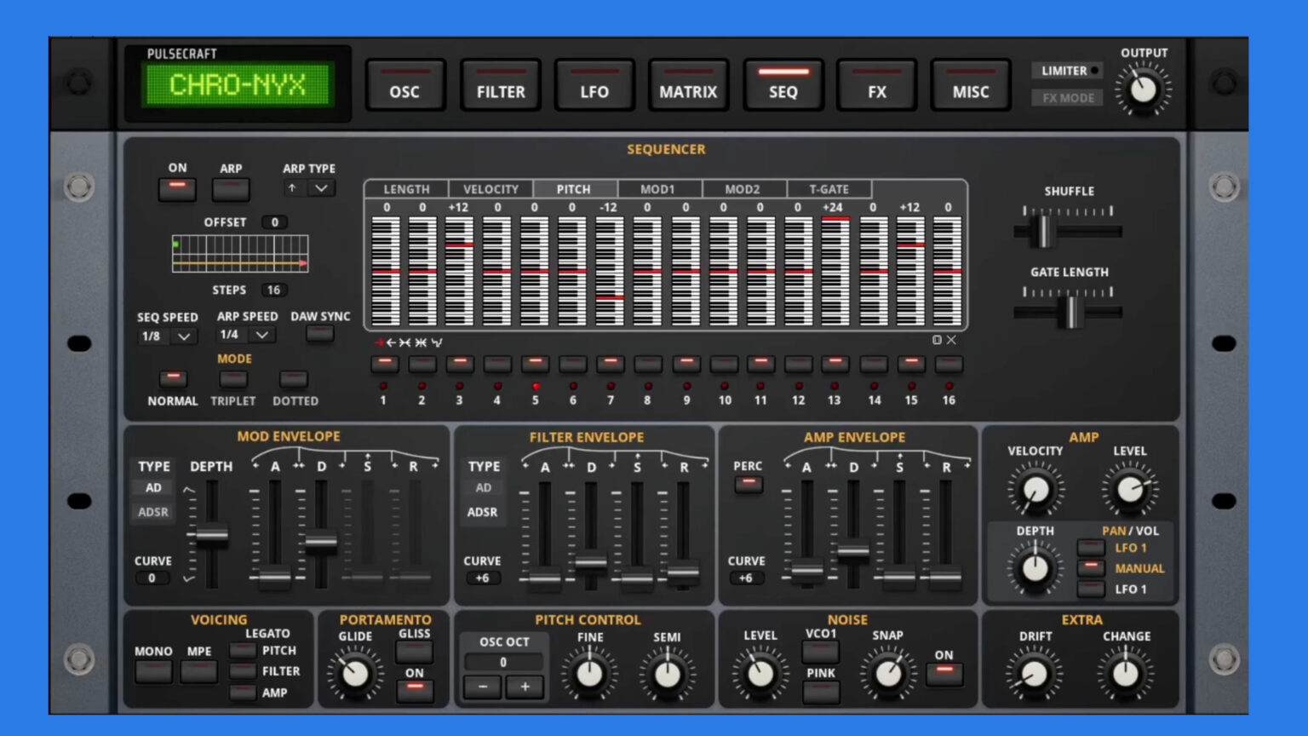1308x736 pixels.
Task: Click the plus button under OSC OCT
Action: point(525,687)
